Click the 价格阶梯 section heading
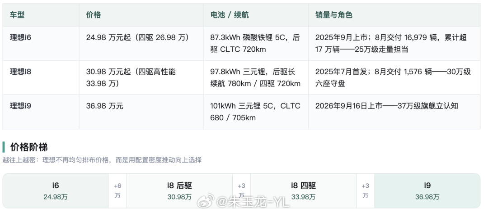Screen dimensions: 488x213 pos(29,147)
